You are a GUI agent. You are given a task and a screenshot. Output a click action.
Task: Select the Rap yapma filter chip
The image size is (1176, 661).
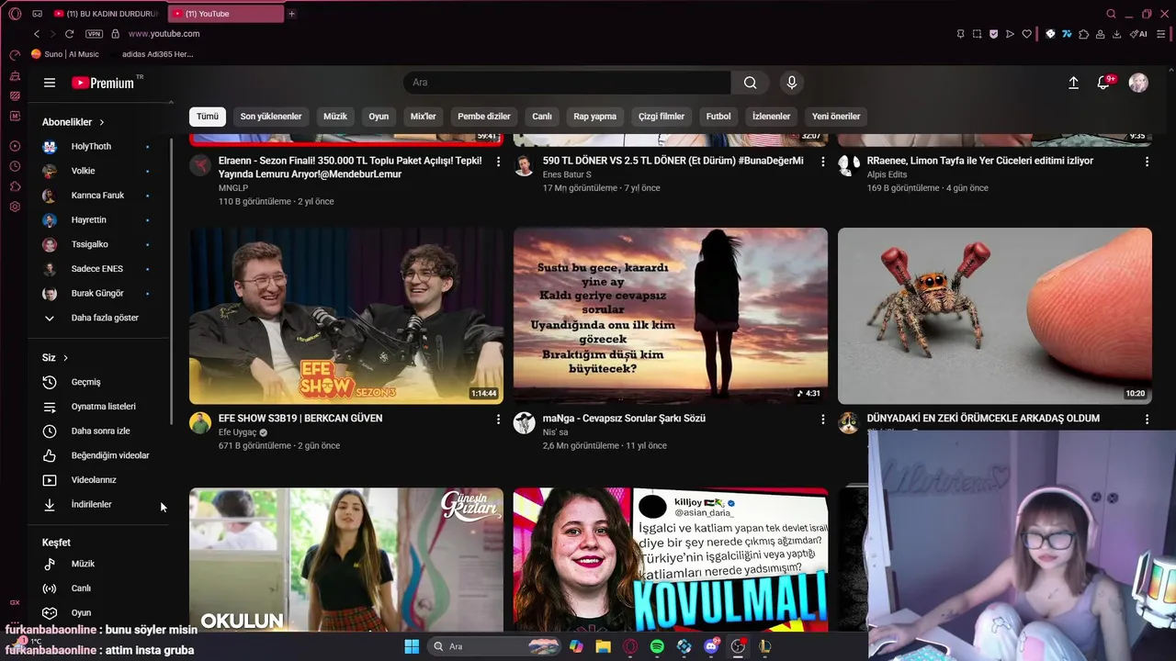(x=595, y=117)
